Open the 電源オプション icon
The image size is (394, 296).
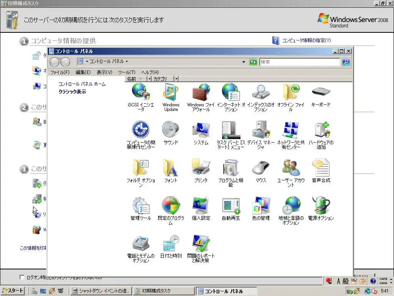pos(321,209)
